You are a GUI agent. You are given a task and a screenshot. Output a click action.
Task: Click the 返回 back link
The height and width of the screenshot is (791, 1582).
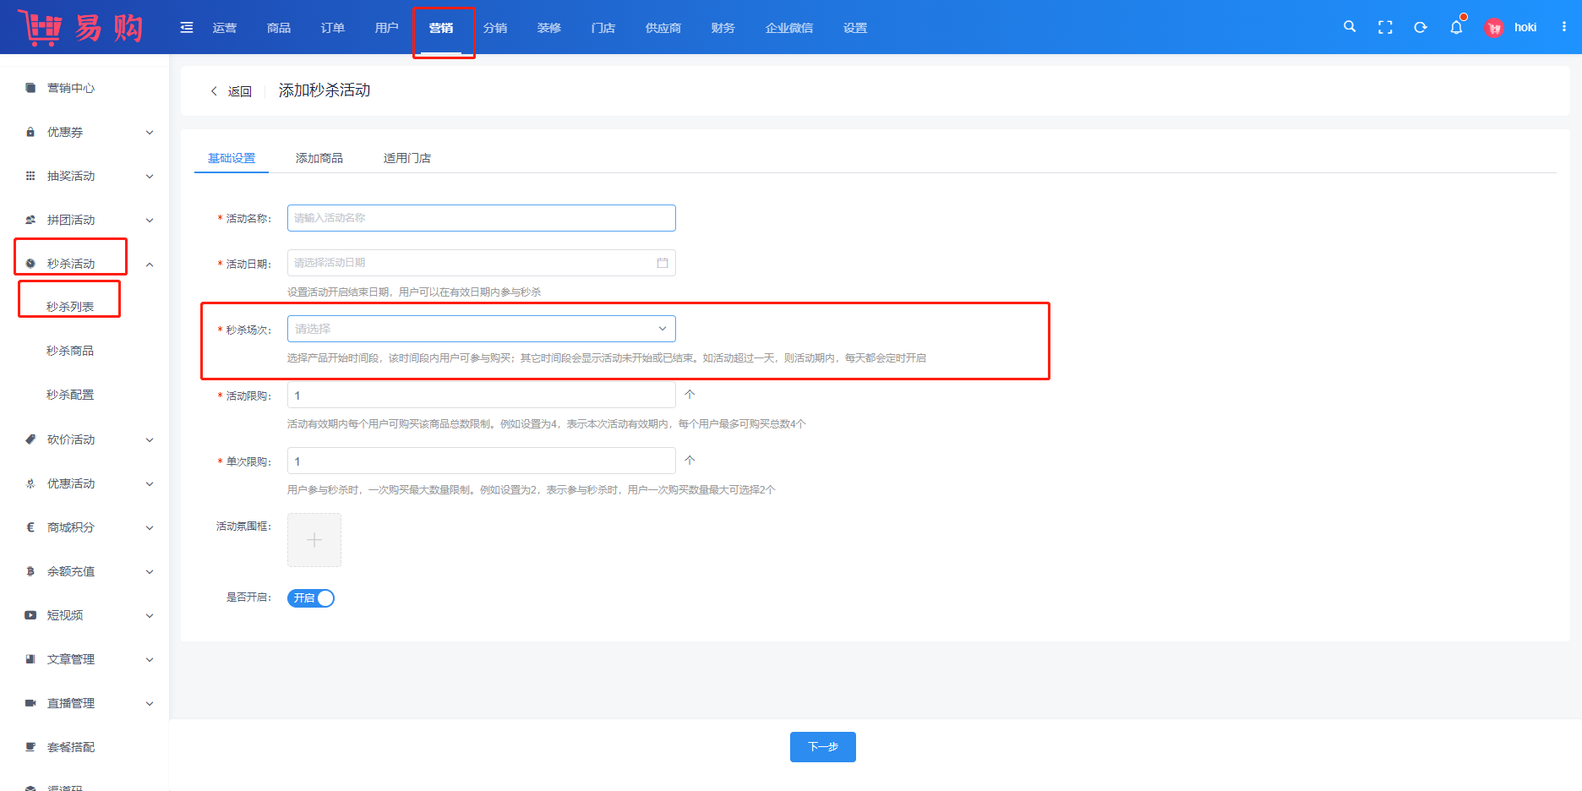click(x=232, y=91)
